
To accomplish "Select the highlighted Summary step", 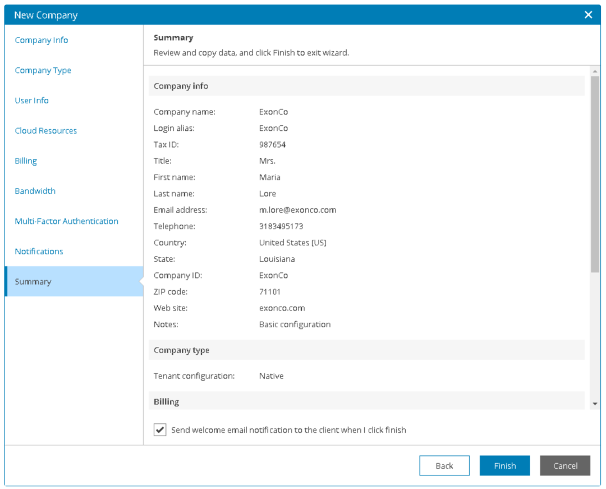I will [x=33, y=282].
